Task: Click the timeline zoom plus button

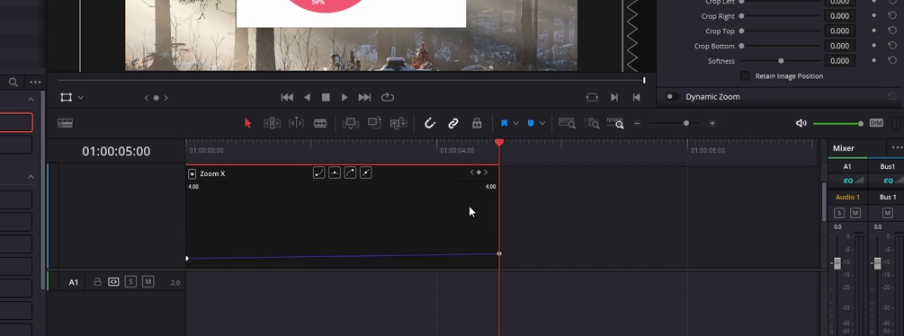Action: 712,123
